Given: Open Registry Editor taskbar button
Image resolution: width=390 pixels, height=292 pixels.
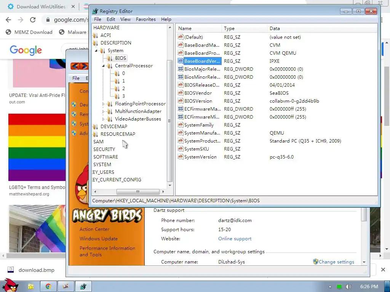Looking at the screenshot, I should point(83,286).
